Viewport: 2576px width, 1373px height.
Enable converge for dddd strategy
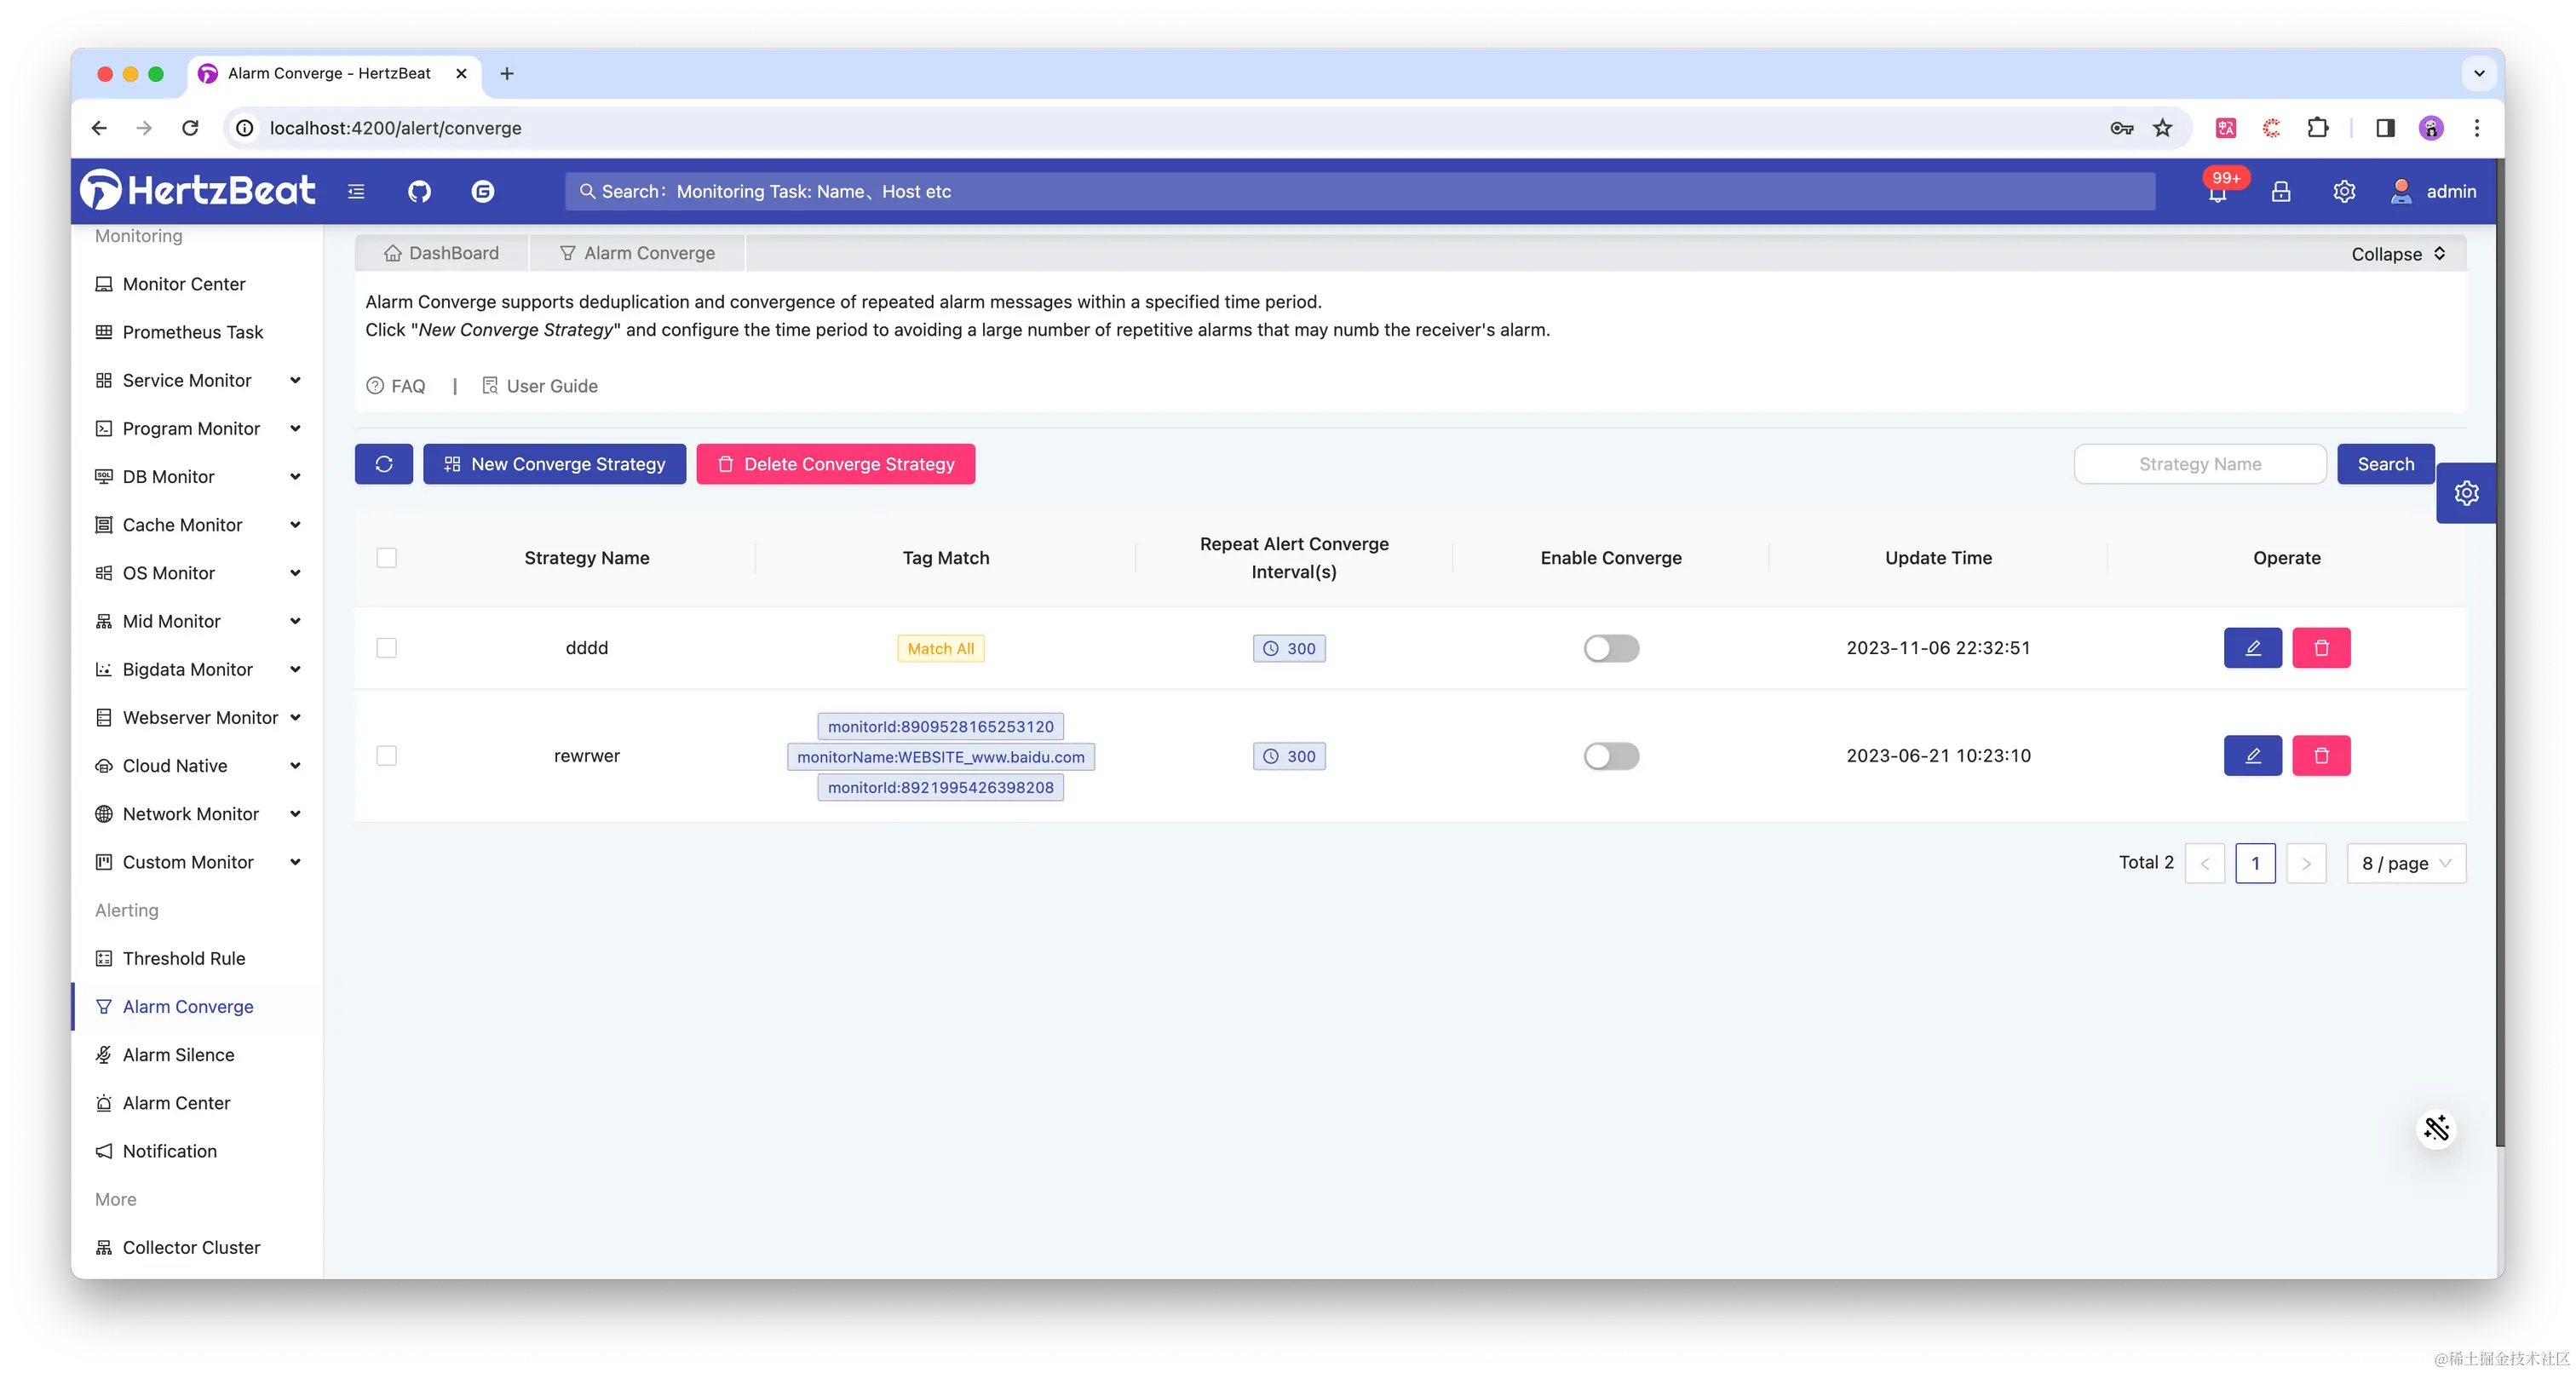[1611, 648]
